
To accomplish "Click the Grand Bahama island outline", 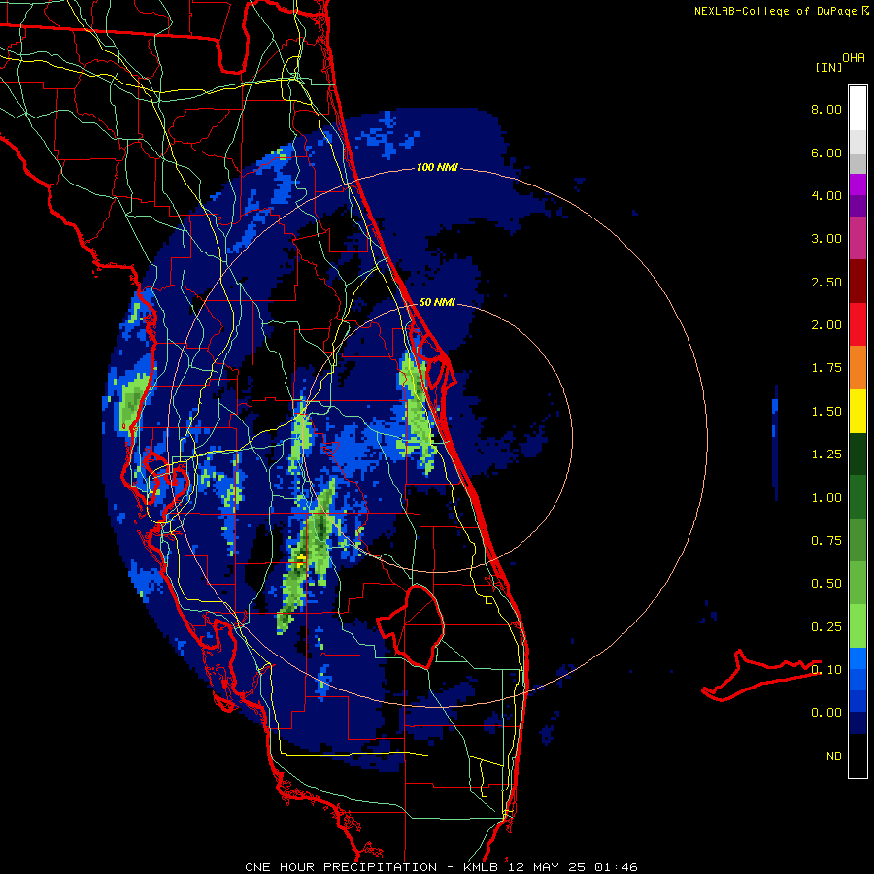I will [x=761, y=675].
